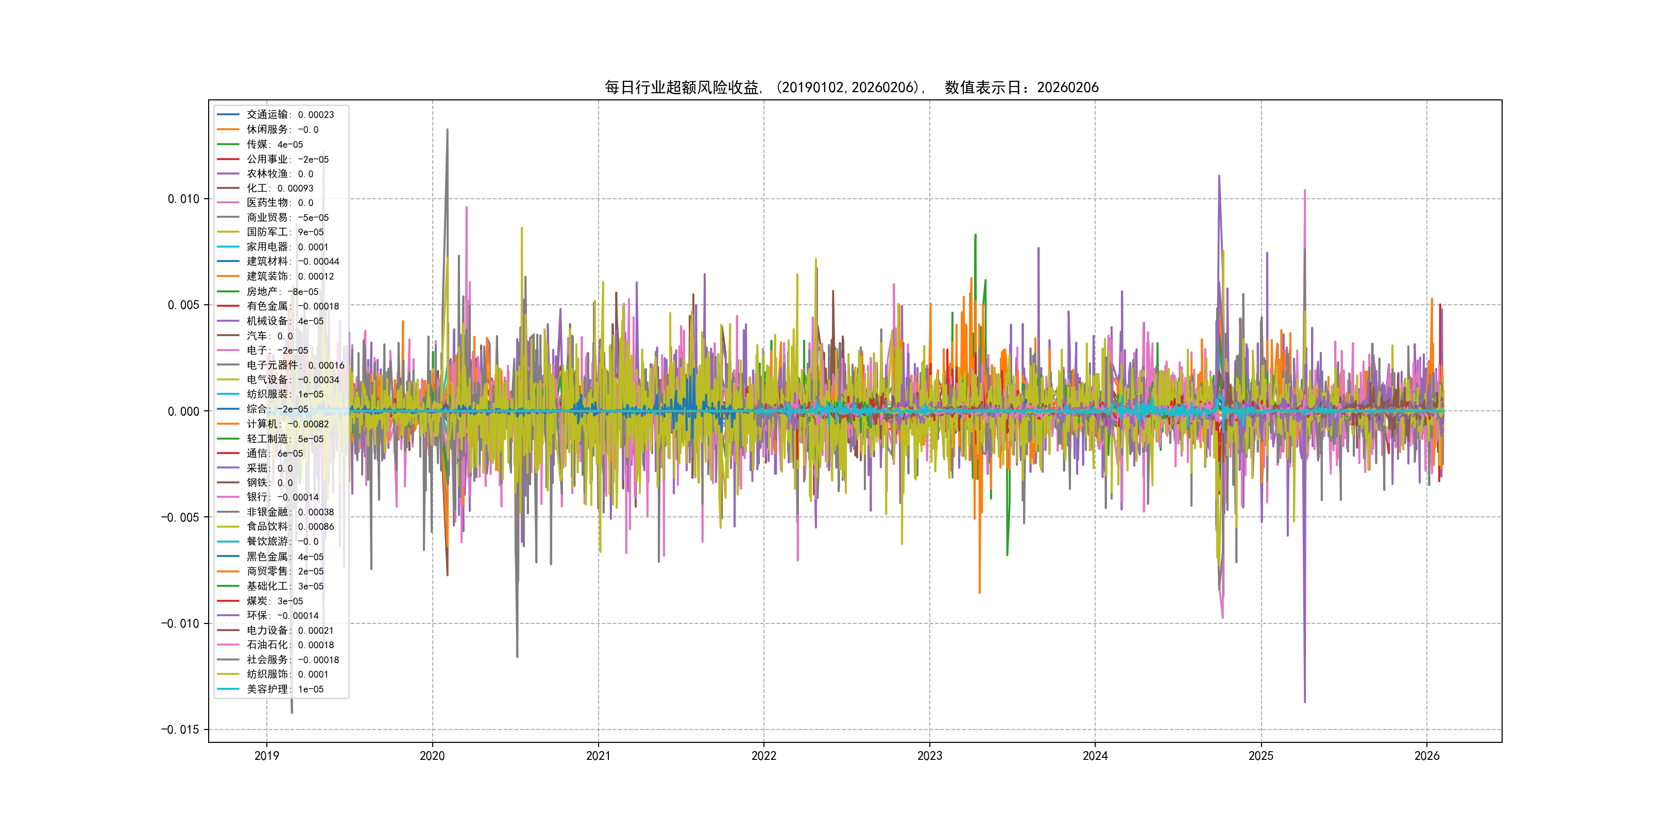Click the 2026 x-axis tick label

pyautogui.click(x=1427, y=756)
